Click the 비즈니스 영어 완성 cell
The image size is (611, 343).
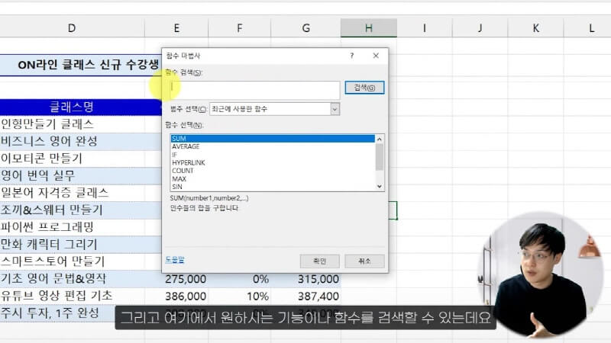click(x=72, y=141)
